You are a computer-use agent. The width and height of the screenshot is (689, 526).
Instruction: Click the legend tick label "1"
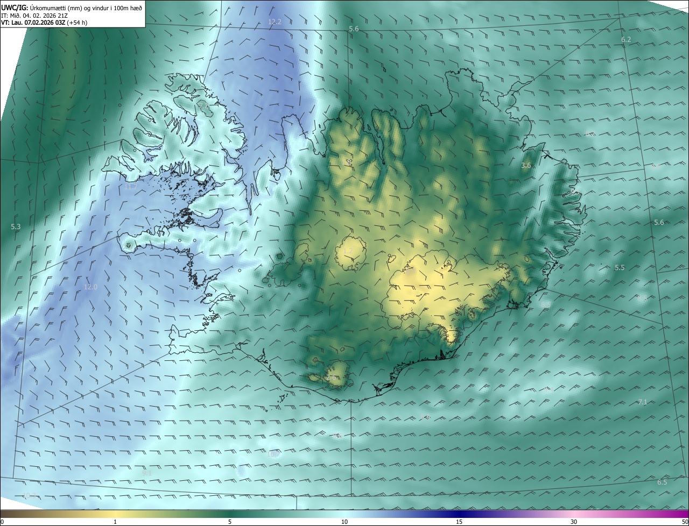click(115, 522)
